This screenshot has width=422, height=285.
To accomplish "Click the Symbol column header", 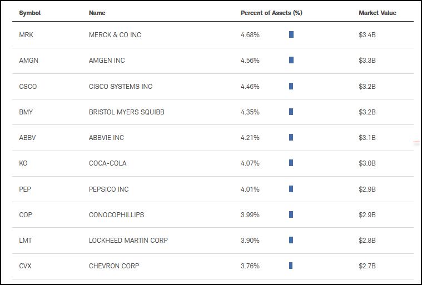I will pyautogui.click(x=29, y=13).
